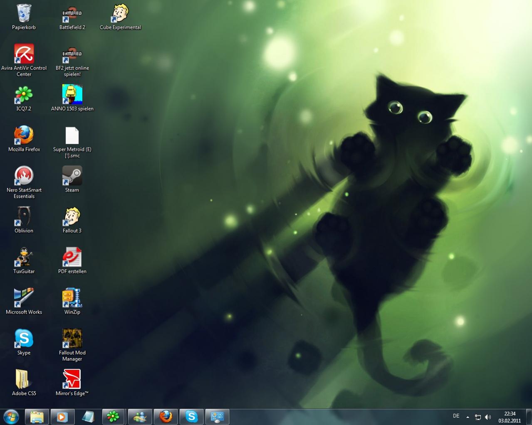The height and width of the screenshot is (425, 532).
Task: Click the volume speaker tray icon
Action: (488, 417)
